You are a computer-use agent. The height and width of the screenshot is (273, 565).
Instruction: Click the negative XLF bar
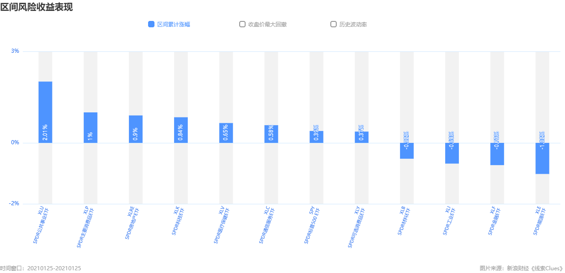tap(497, 154)
